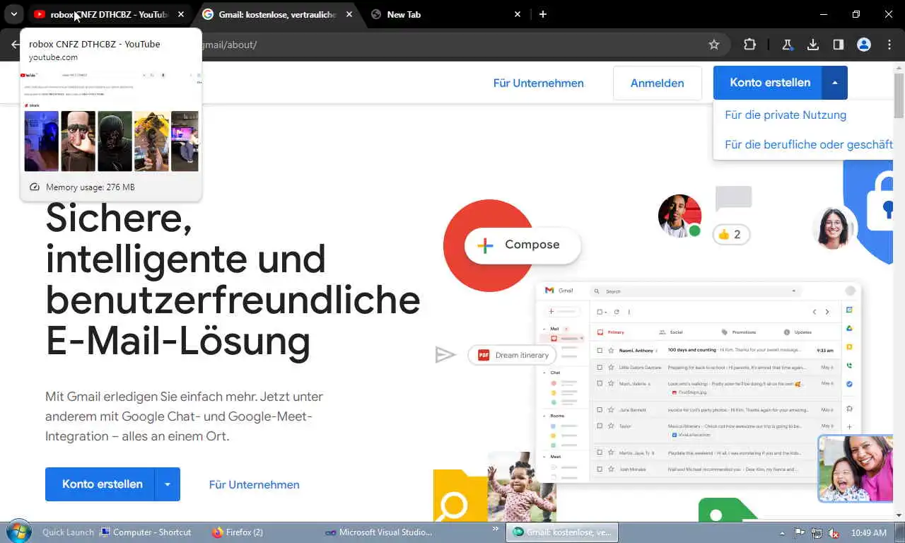The image size is (905, 543).
Task: Toggle the browser side panel
Action: click(839, 45)
